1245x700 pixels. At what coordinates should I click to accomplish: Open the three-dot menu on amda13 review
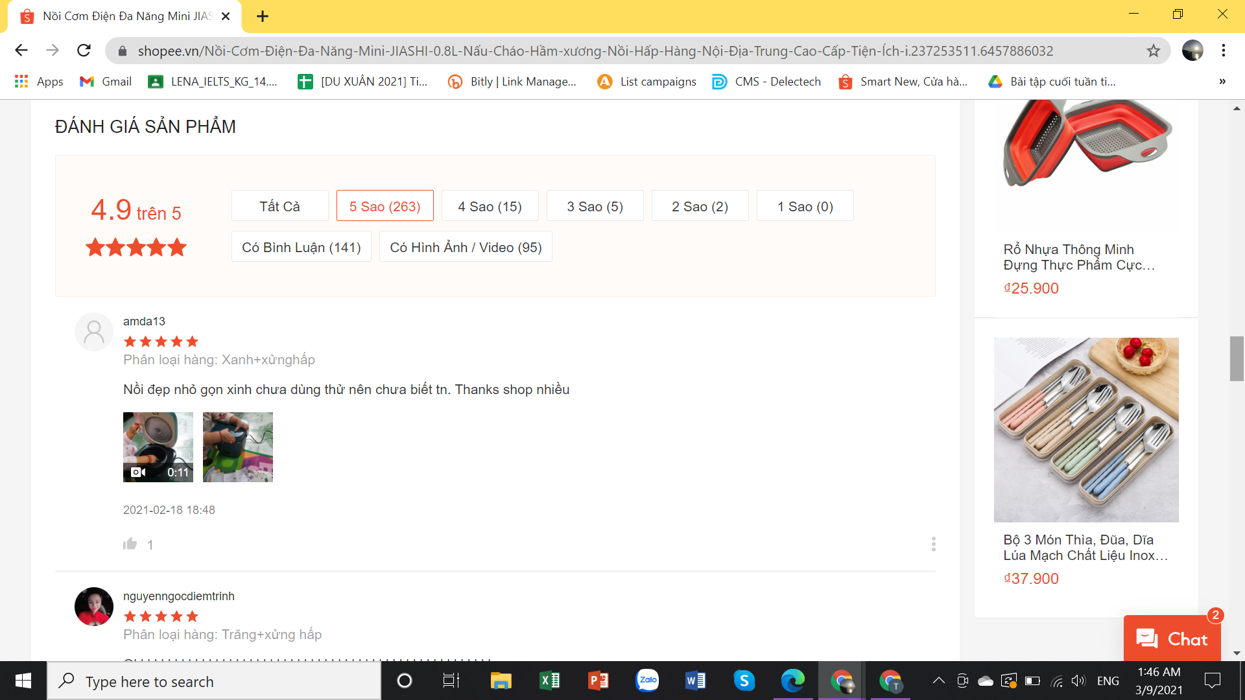click(x=933, y=544)
